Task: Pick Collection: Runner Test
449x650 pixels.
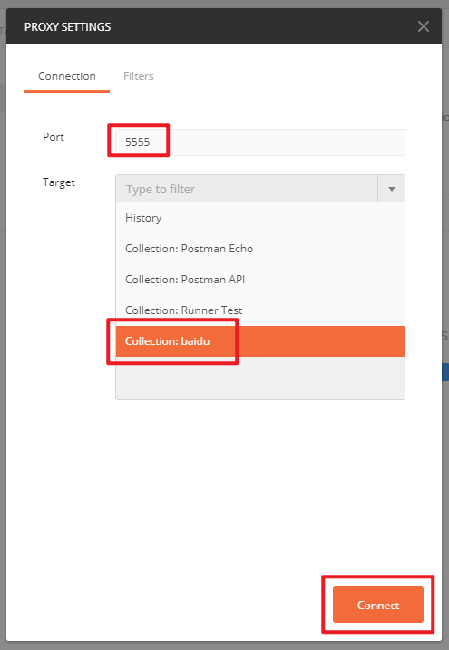Action: click(260, 310)
